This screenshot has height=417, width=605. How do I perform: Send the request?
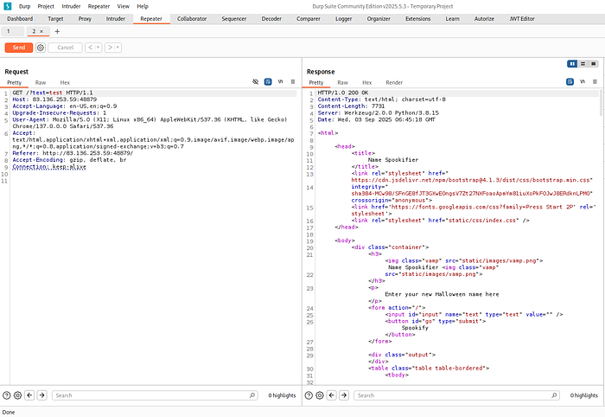[18, 48]
